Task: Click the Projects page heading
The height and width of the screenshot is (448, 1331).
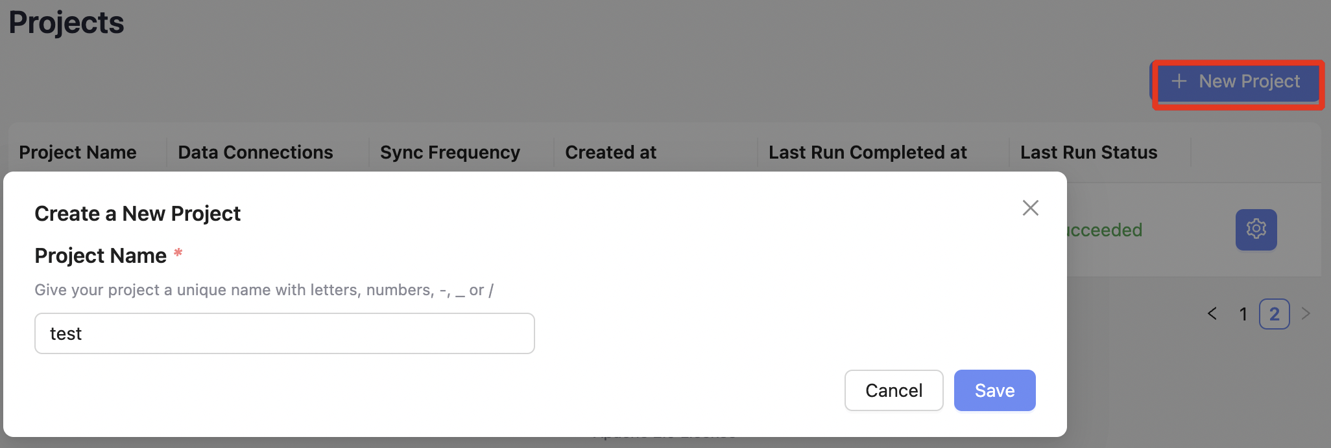Action: coord(66,23)
